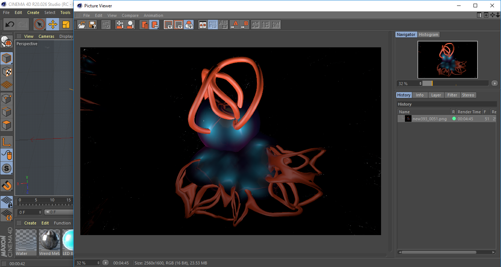The image size is (501, 267).
Task: Adjust the Navigator zoom slider
Action: click(x=456, y=83)
